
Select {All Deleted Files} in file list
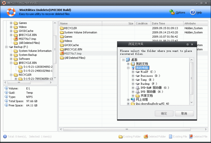75,58
